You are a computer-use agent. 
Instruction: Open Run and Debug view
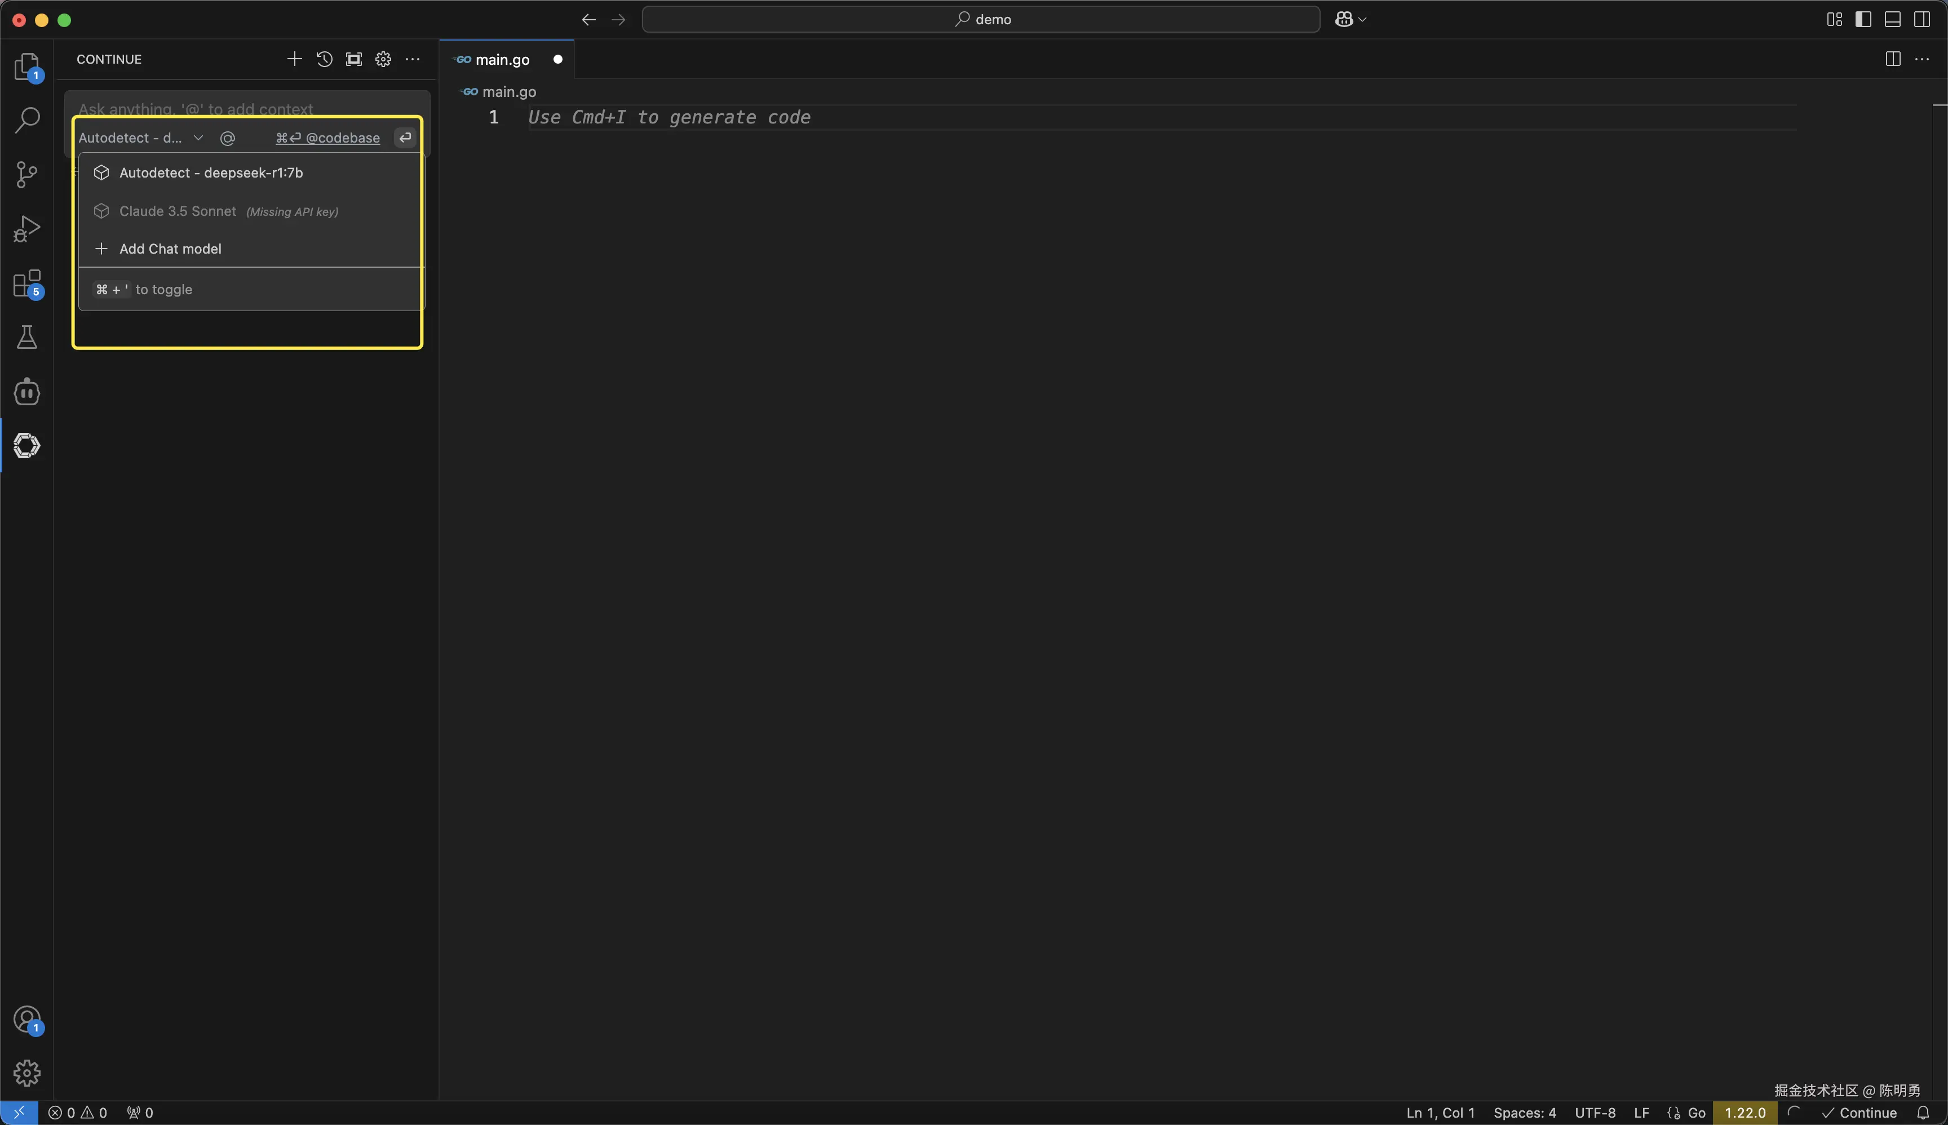(27, 229)
